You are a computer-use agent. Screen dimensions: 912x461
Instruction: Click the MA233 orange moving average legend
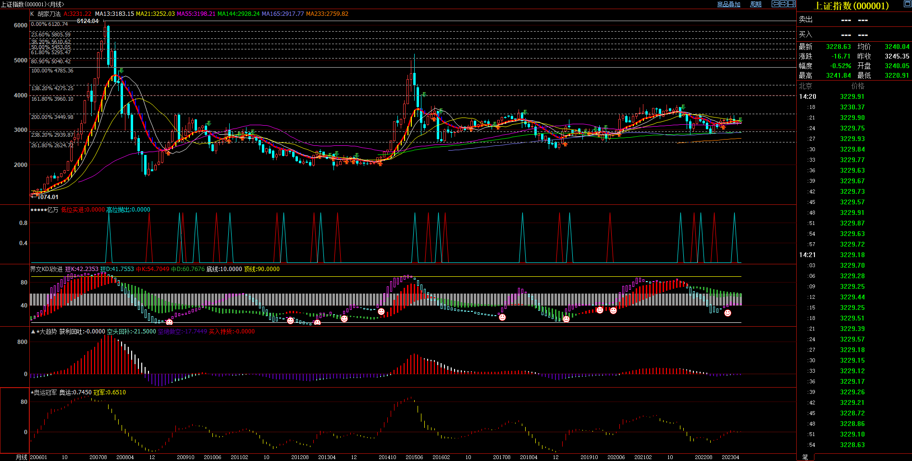coord(327,14)
